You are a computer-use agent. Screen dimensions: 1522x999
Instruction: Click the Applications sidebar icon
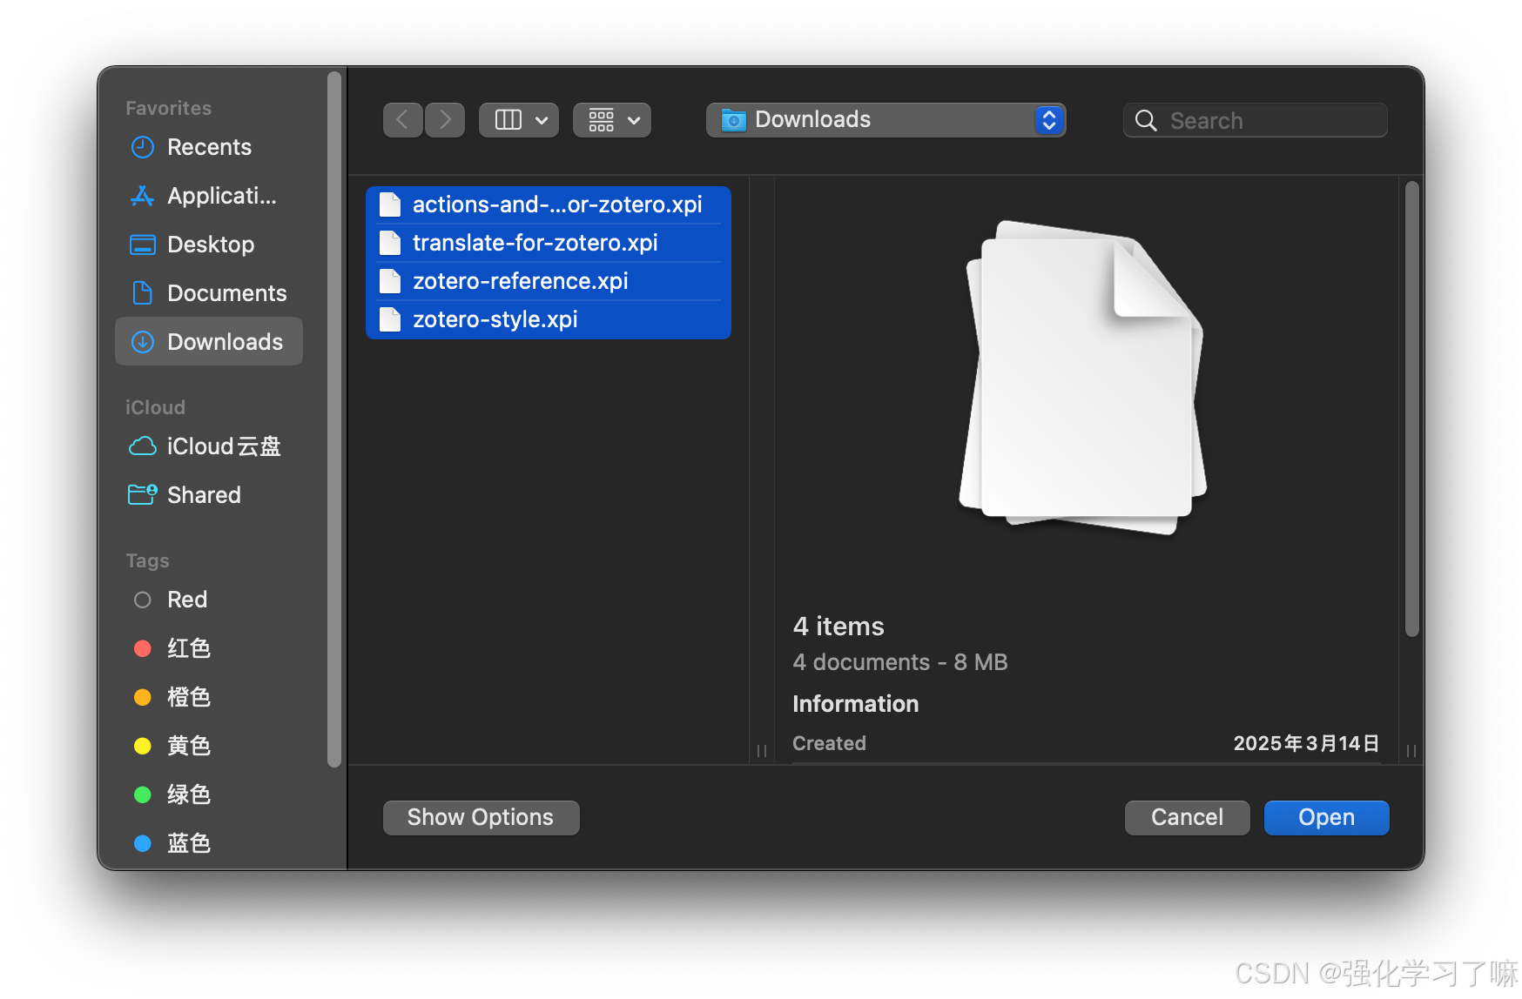point(143,196)
